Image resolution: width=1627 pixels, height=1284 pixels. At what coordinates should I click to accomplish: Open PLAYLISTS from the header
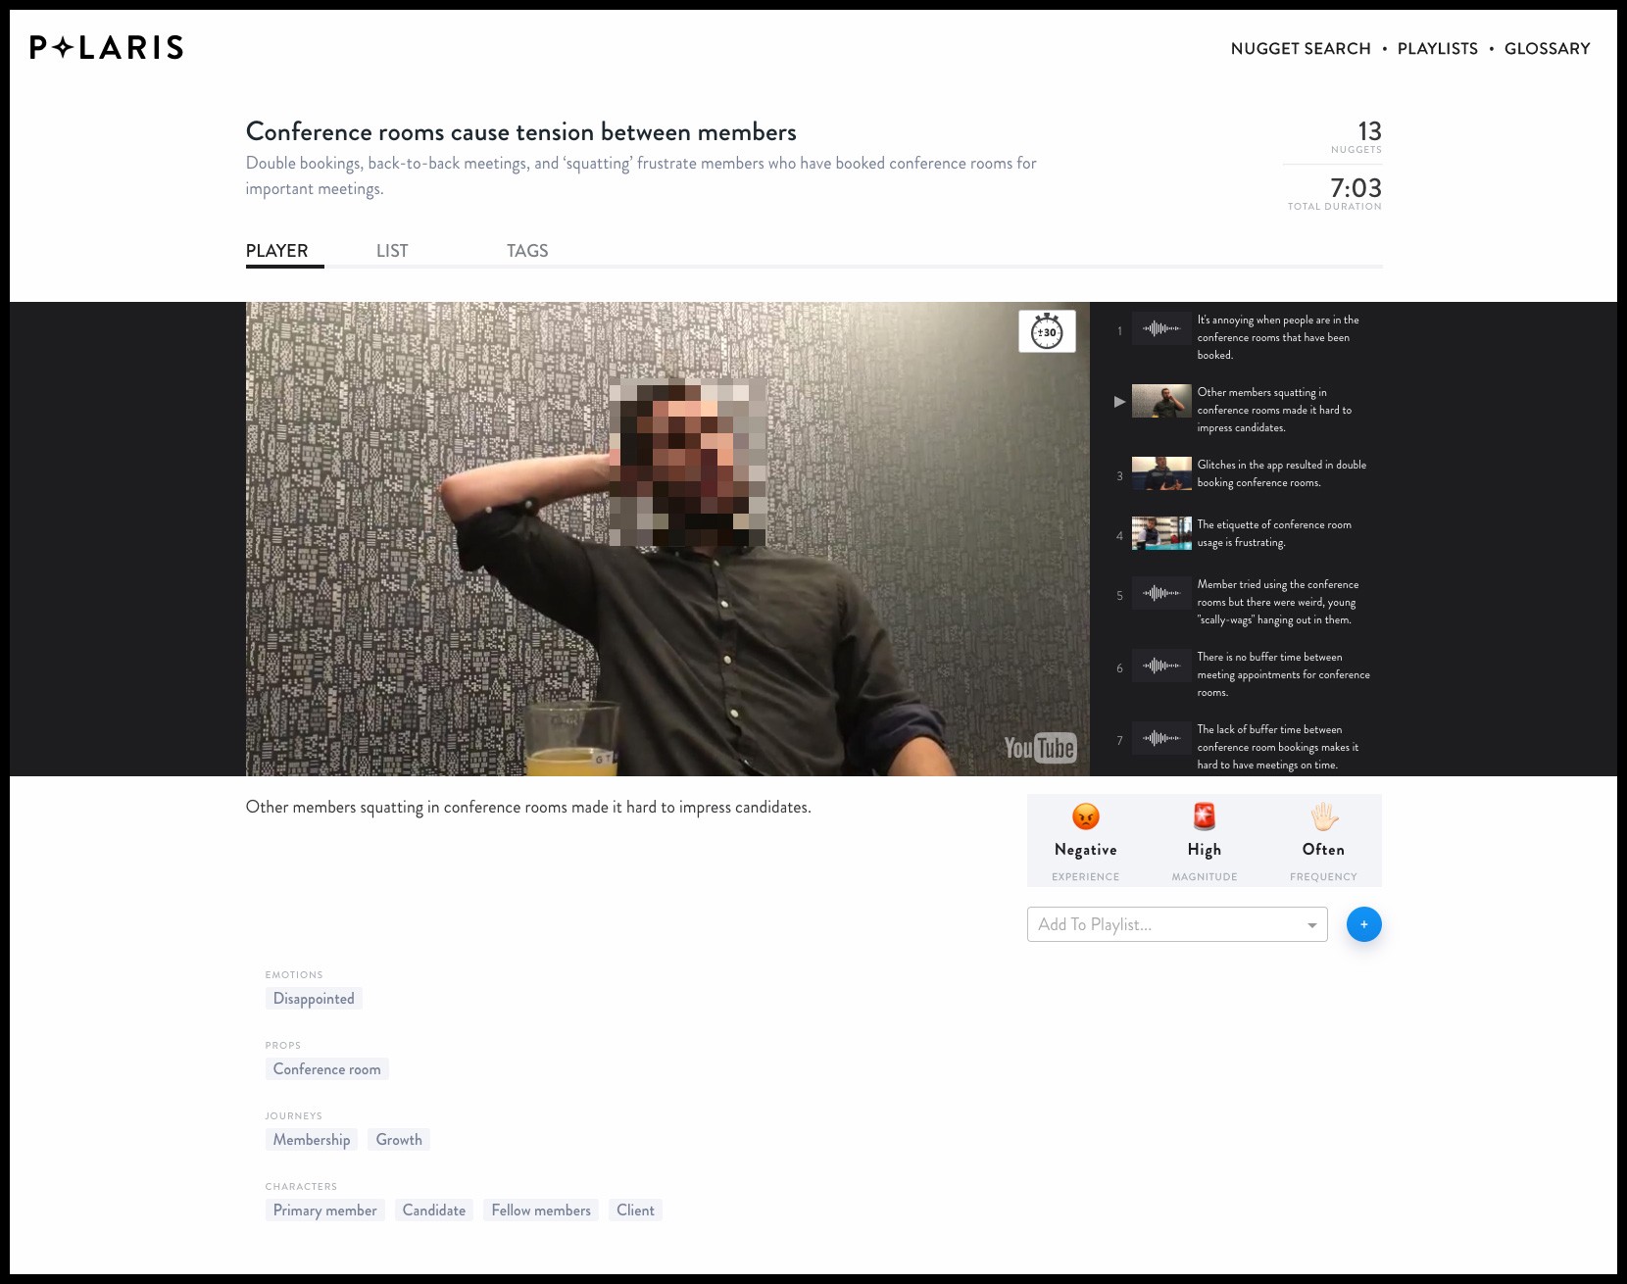click(1437, 49)
